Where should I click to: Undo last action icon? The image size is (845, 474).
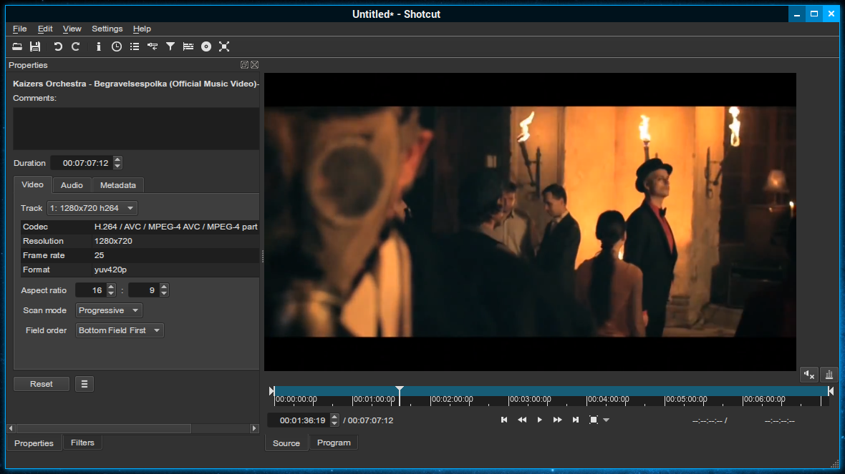pyautogui.click(x=58, y=46)
